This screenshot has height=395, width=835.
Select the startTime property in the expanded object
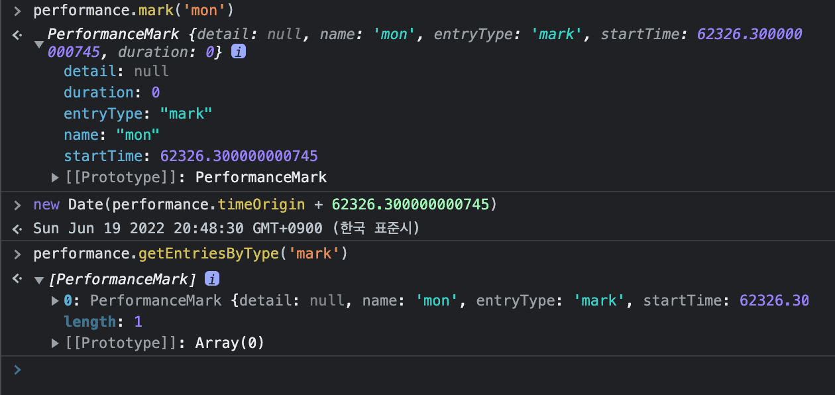click(x=190, y=156)
